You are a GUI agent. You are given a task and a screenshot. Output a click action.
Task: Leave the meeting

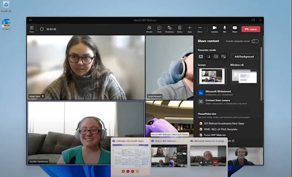click(251, 29)
